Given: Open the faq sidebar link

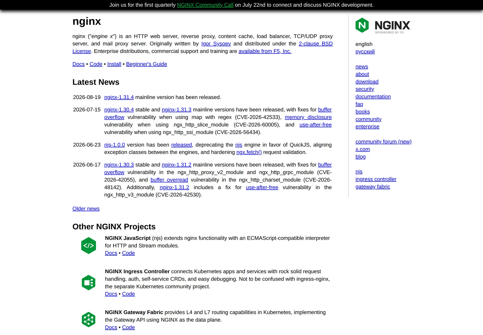Looking at the screenshot, I should pyautogui.click(x=359, y=104).
